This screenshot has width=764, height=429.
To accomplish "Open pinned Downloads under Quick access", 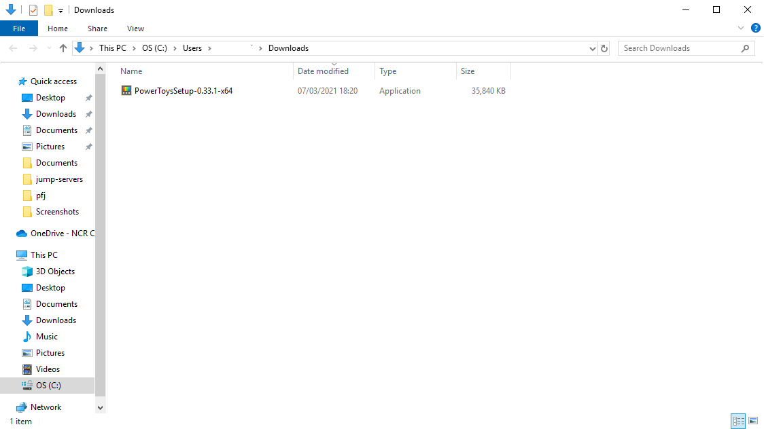I will (x=56, y=114).
